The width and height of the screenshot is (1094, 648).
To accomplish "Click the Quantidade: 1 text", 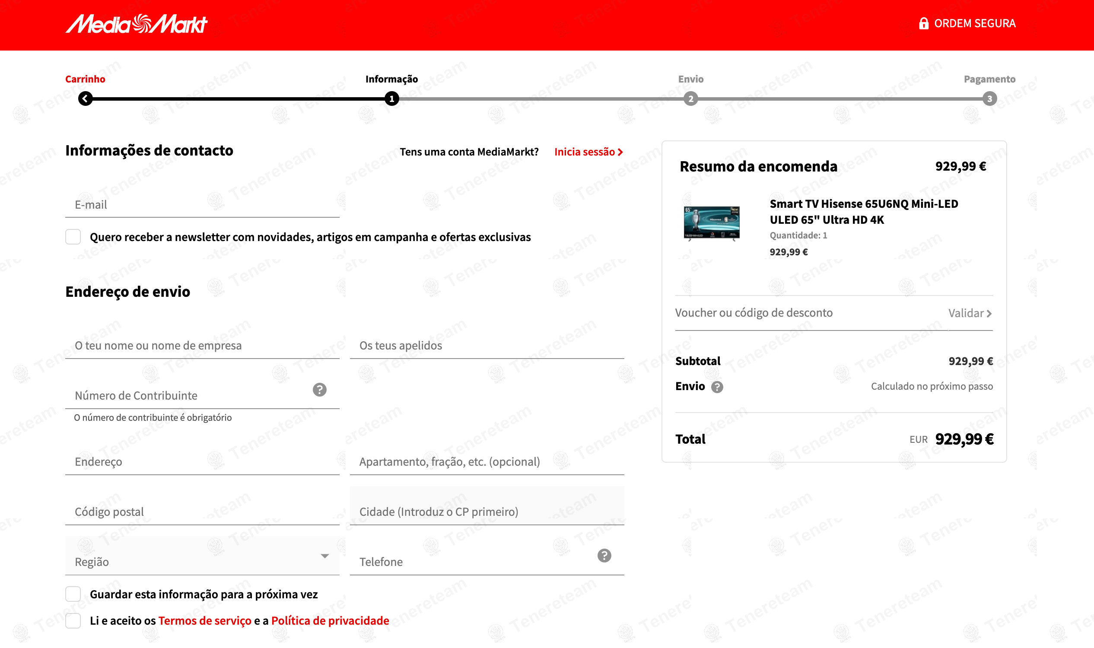I will click(798, 235).
